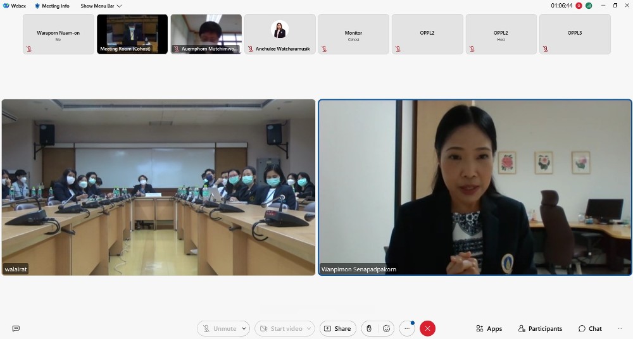633x339 pixels.
Task: Select the Meeting Room (Cohost) video thumbnail
Action: coord(132,34)
